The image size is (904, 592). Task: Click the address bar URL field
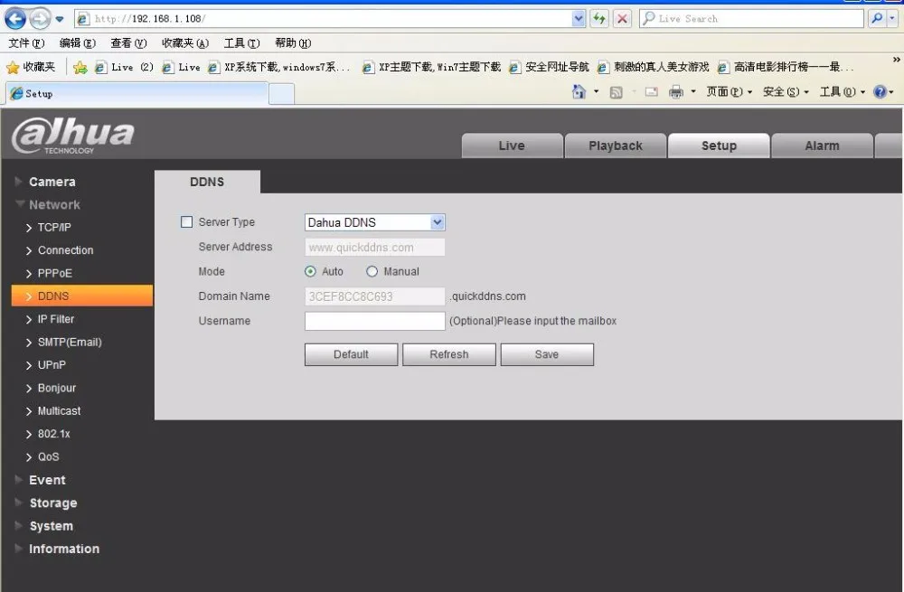coord(330,18)
